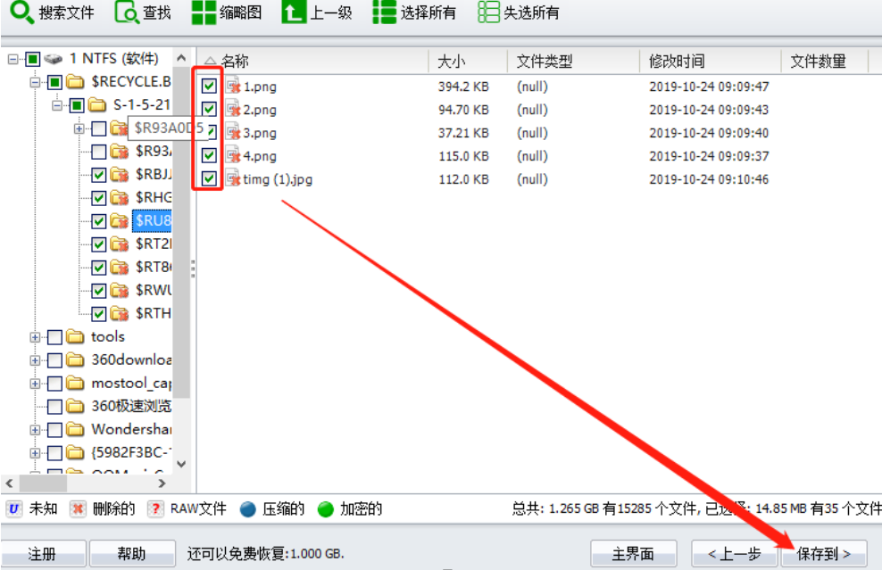Sort by file count column (文件数量)

click(x=825, y=62)
